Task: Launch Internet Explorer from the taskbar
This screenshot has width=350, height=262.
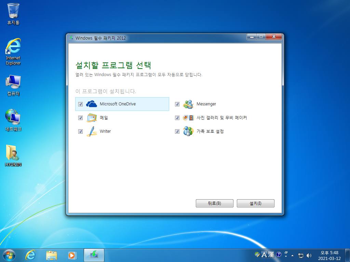Action: point(30,255)
